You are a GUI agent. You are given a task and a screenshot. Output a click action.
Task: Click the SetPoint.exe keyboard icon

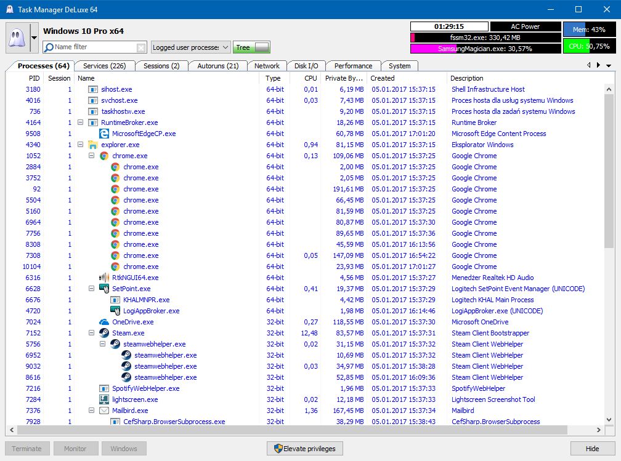pyautogui.click(x=104, y=289)
